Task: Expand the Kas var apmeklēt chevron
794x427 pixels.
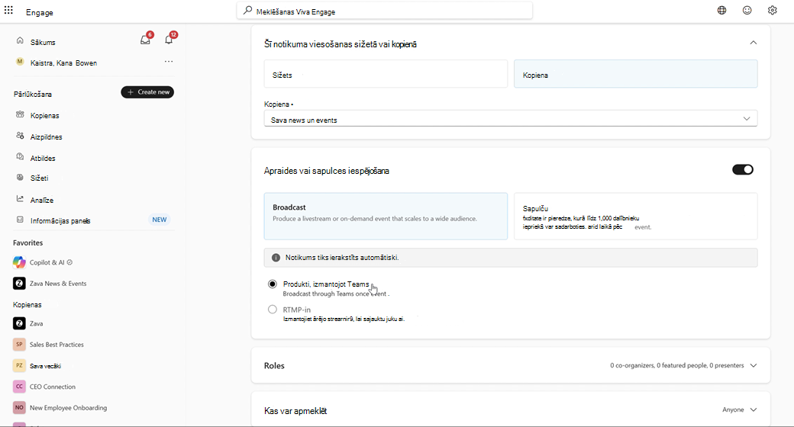Action: pyautogui.click(x=754, y=409)
